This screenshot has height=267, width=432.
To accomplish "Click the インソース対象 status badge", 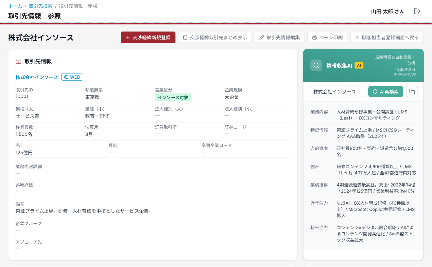I will tap(173, 97).
